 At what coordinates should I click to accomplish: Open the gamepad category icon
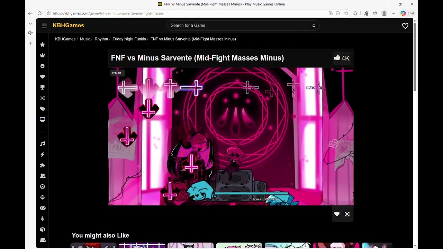pyautogui.click(x=43, y=208)
